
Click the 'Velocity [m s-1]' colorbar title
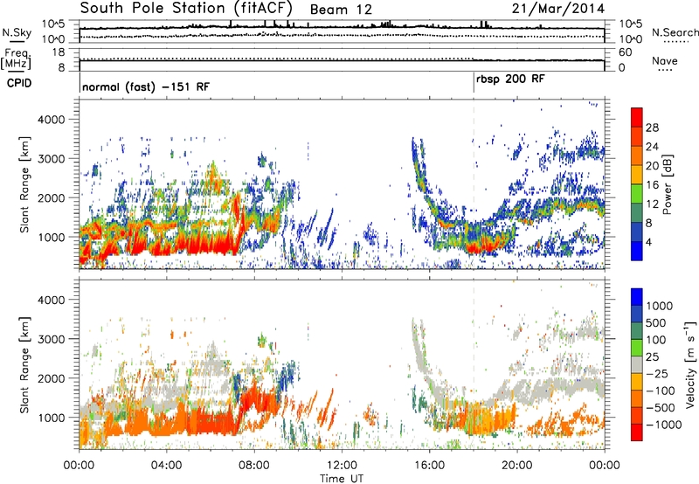tap(690, 364)
